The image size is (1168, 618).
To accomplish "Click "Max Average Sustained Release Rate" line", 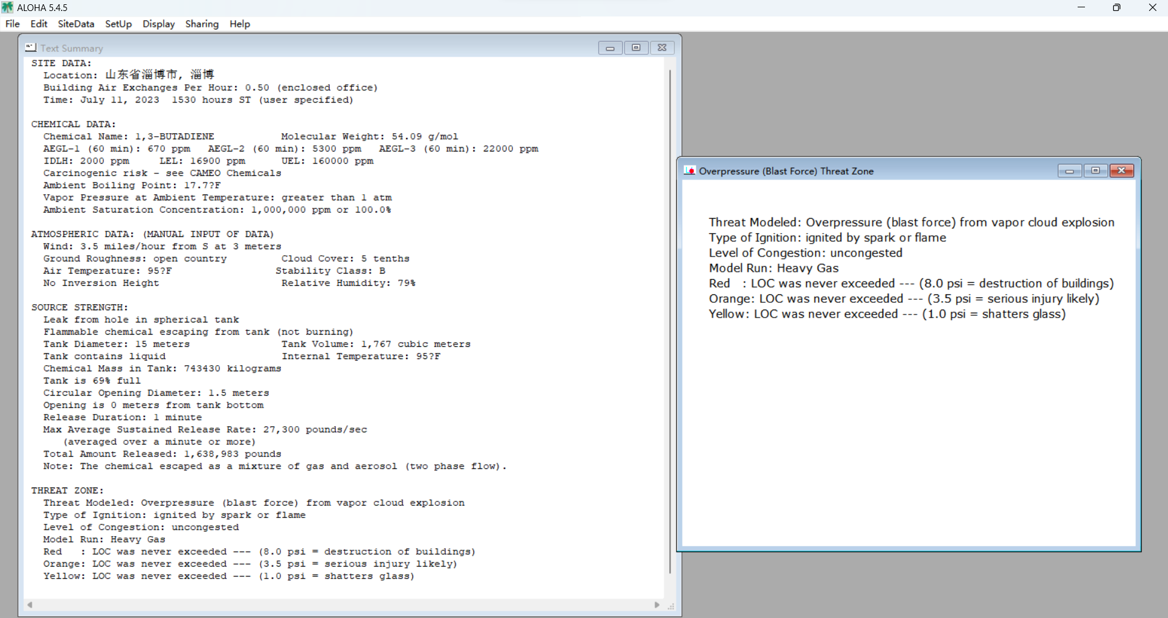I will (205, 429).
